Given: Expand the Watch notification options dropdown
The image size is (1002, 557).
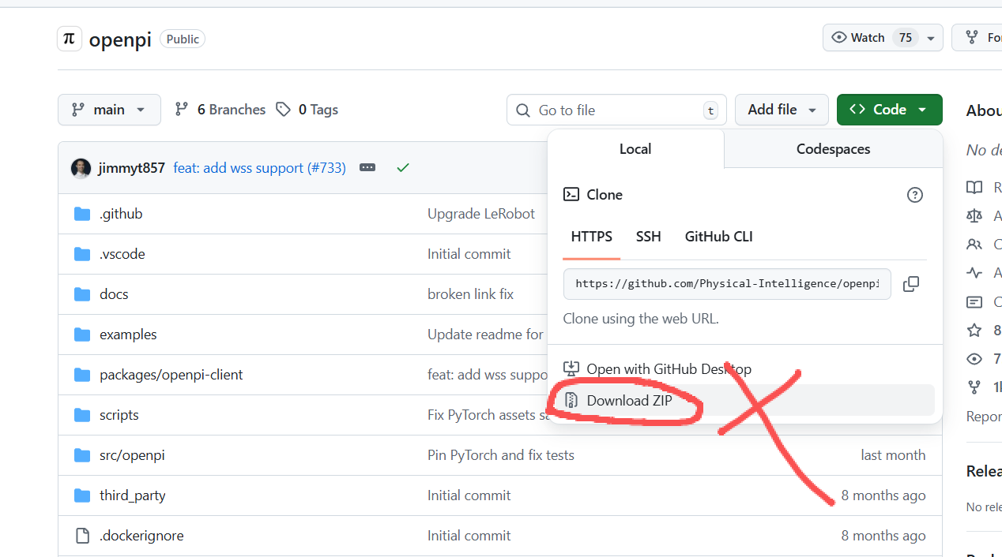Looking at the screenshot, I should (931, 38).
